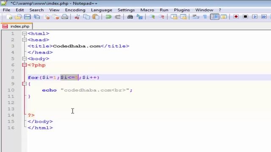Screen dimensions: 271x152
Task: Save all open files
Action: pyautogui.click(x=37, y=17)
